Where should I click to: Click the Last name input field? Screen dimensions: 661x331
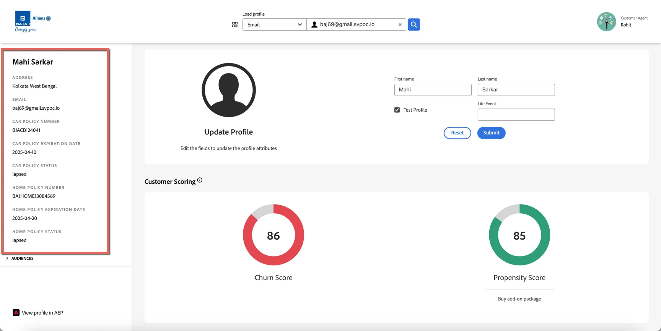pos(516,90)
